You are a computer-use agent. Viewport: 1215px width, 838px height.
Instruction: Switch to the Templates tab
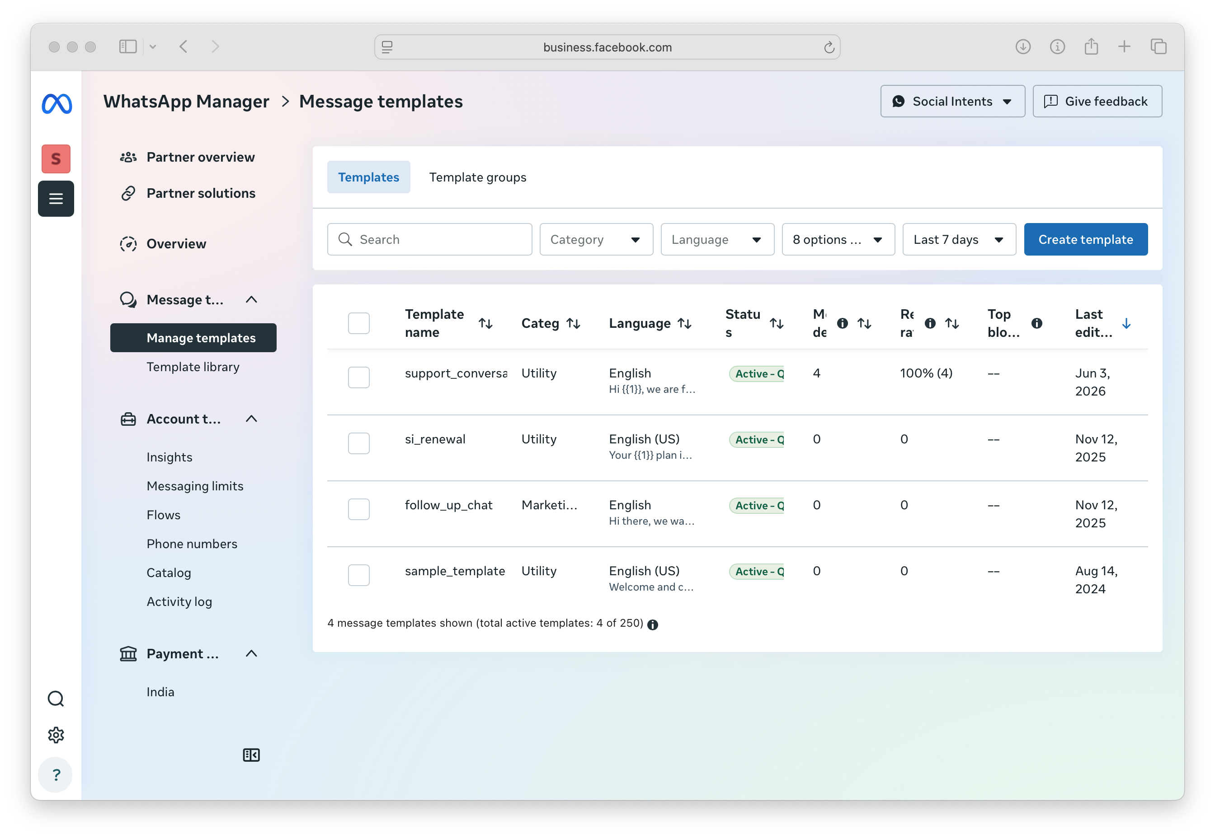[x=368, y=177]
